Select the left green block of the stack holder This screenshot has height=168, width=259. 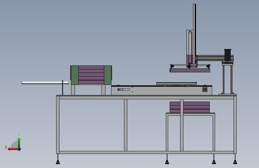pyautogui.click(x=75, y=75)
